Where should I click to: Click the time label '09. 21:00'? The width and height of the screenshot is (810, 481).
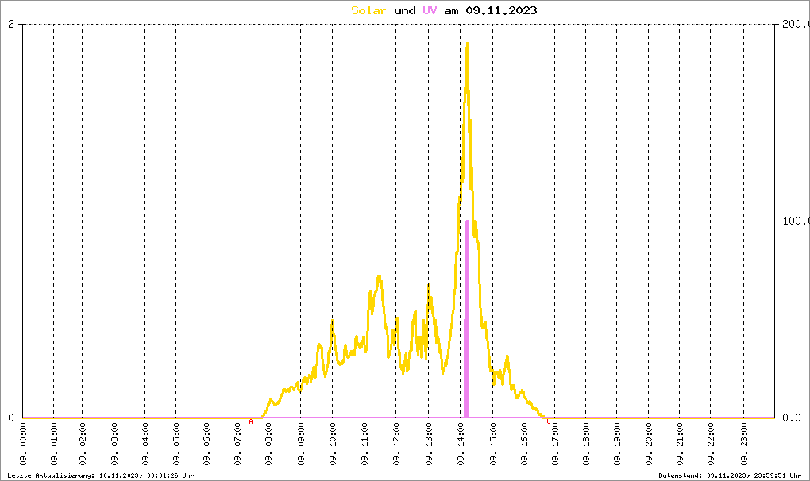pos(680,444)
